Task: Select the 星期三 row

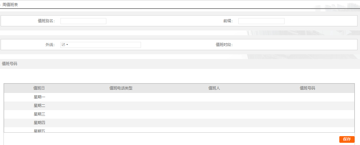Action: 179,114
